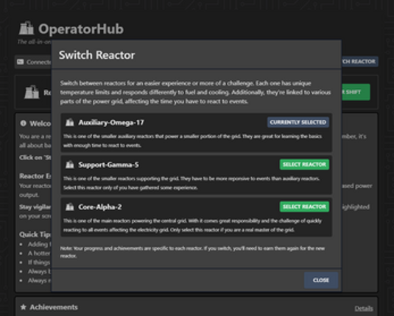
Task: Click the green Start Shift button
Action: tap(356, 92)
